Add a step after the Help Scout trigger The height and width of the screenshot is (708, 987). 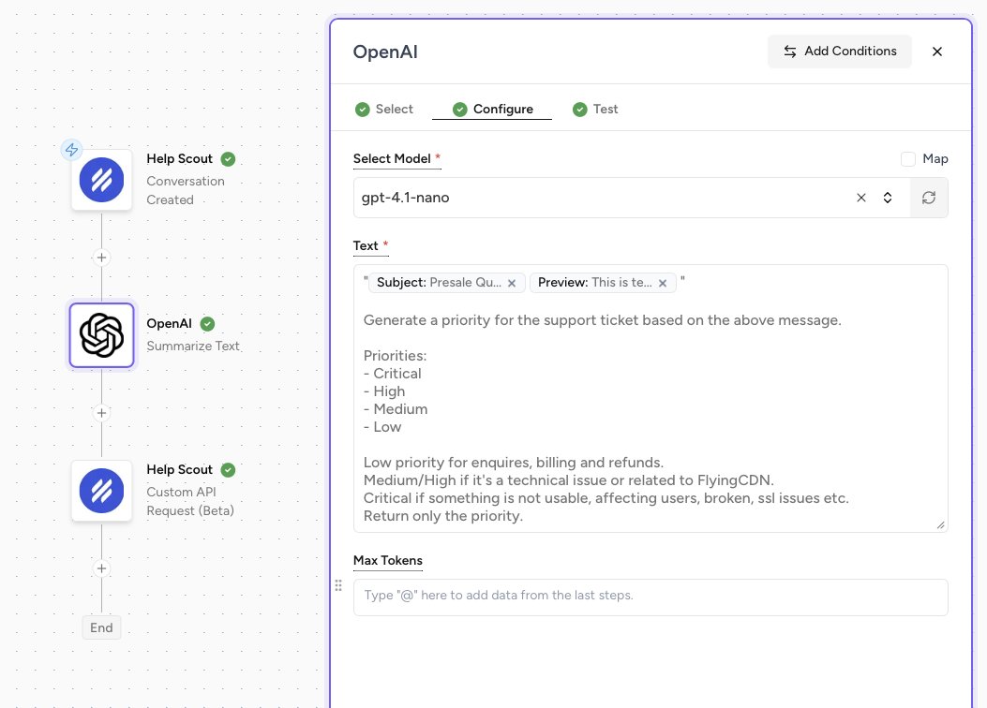(101, 258)
